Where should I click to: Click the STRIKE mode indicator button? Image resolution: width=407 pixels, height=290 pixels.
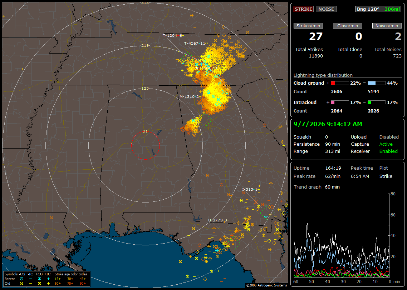pos(303,9)
